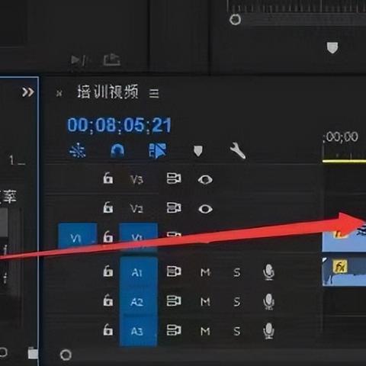Toggle sync lock for A2 track
This screenshot has width=366, height=366.
click(x=174, y=301)
